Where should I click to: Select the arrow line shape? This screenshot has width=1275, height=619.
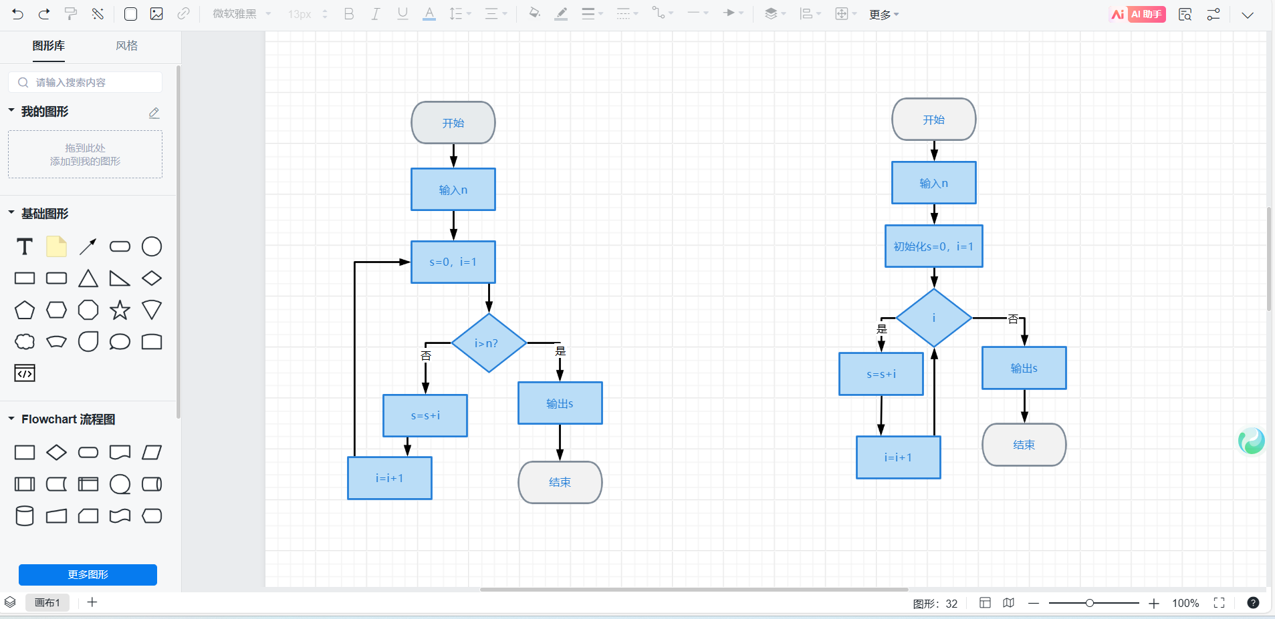pyautogui.click(x=88, y=246)
